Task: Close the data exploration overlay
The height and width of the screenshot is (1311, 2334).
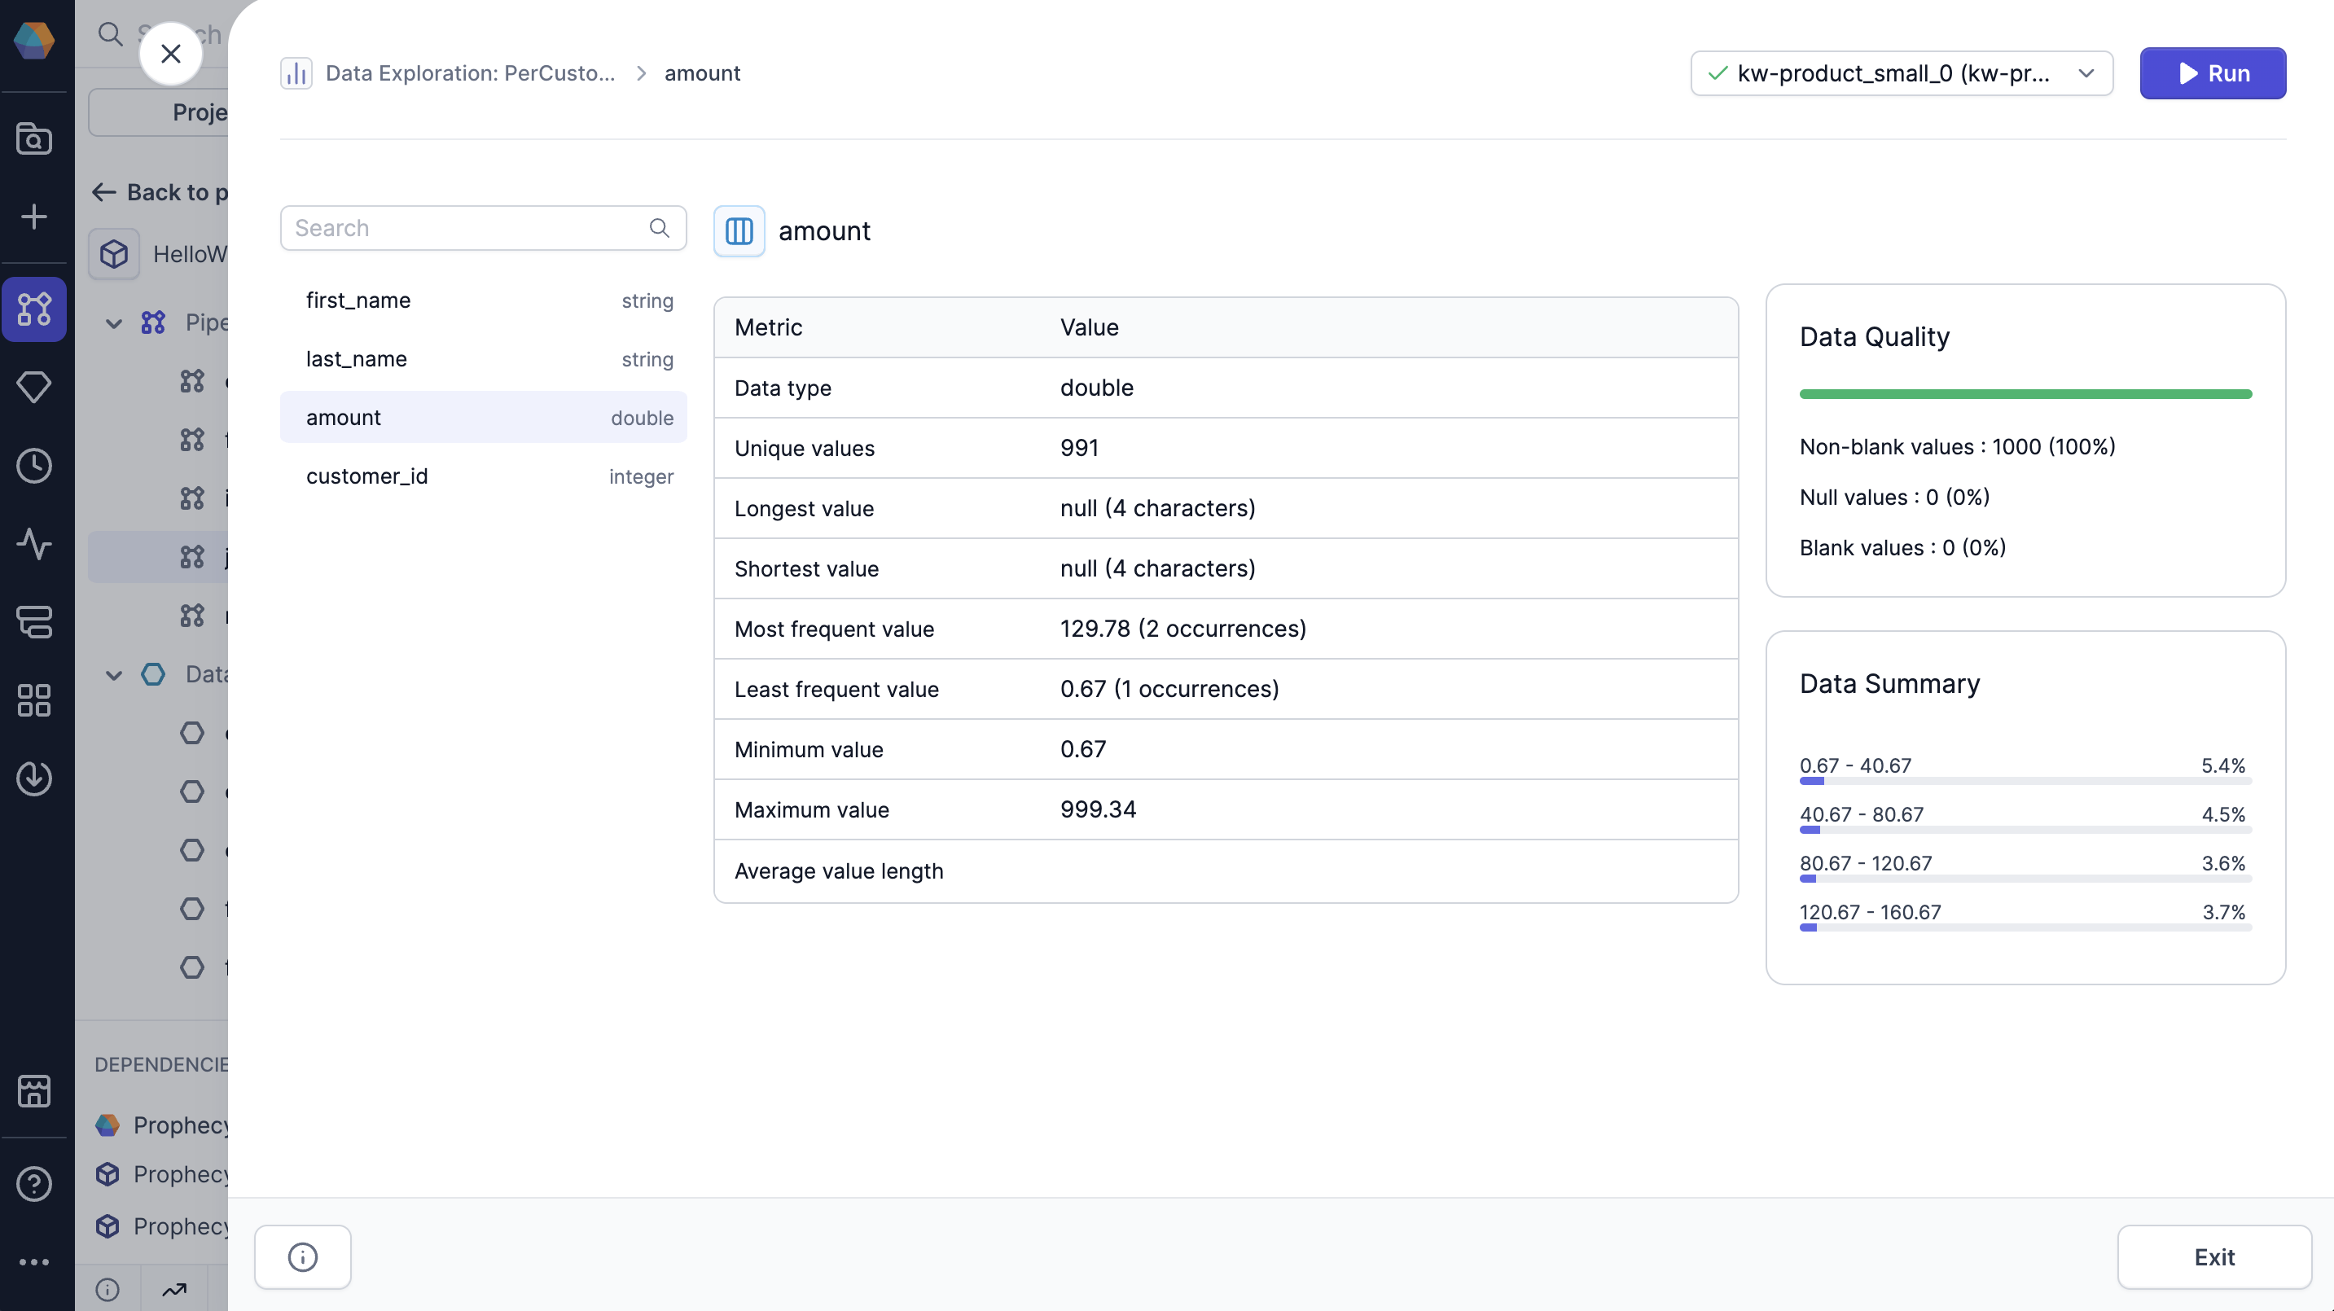Action: coord(170,55)
